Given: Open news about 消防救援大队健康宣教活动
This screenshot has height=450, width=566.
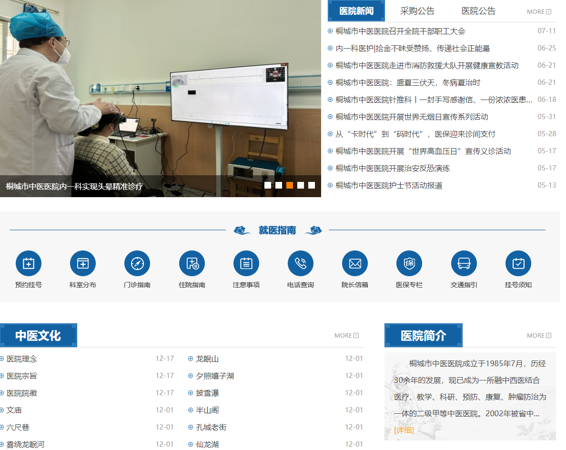Looking at the screenshot, I should click(x=427, y=65).
